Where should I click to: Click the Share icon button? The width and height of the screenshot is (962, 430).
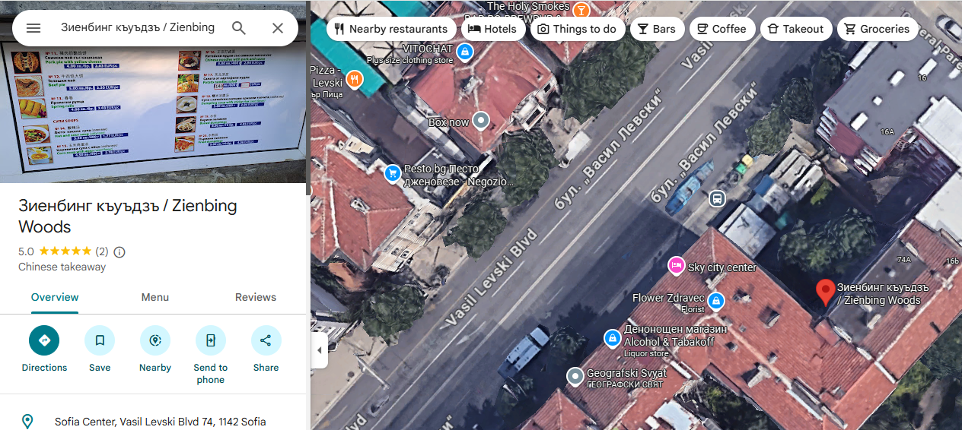coord(266,340)
